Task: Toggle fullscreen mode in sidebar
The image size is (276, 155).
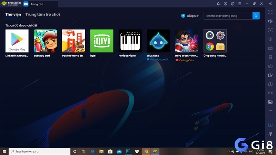Action: pyautogui.click(x=270, y=12)
